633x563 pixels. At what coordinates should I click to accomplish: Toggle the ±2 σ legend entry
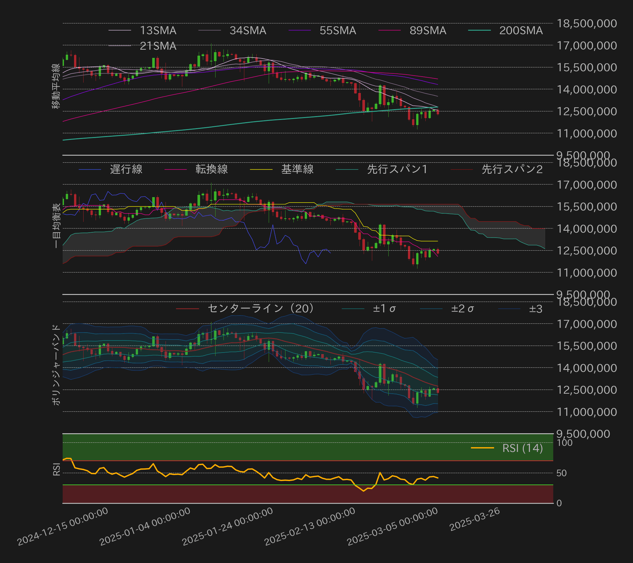pyautogui.click(x=462, y=309)
